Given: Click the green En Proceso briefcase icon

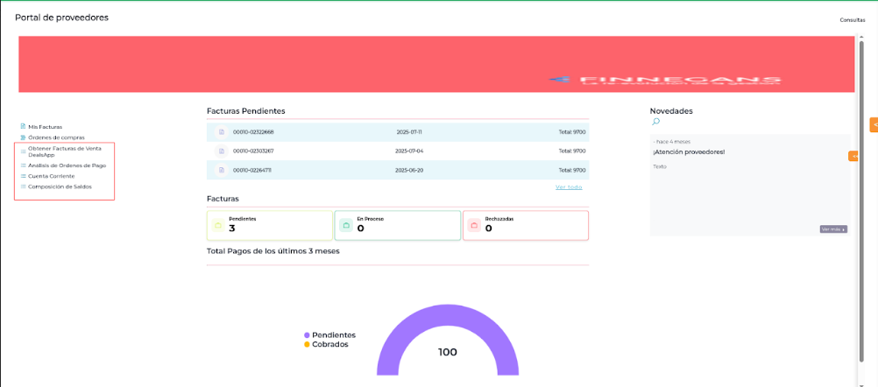Looking at the screenshot, I should [346, 225].
